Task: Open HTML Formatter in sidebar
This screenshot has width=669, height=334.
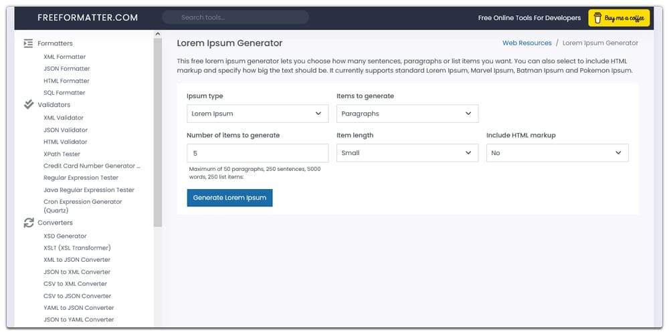Action: coord(66,81)
